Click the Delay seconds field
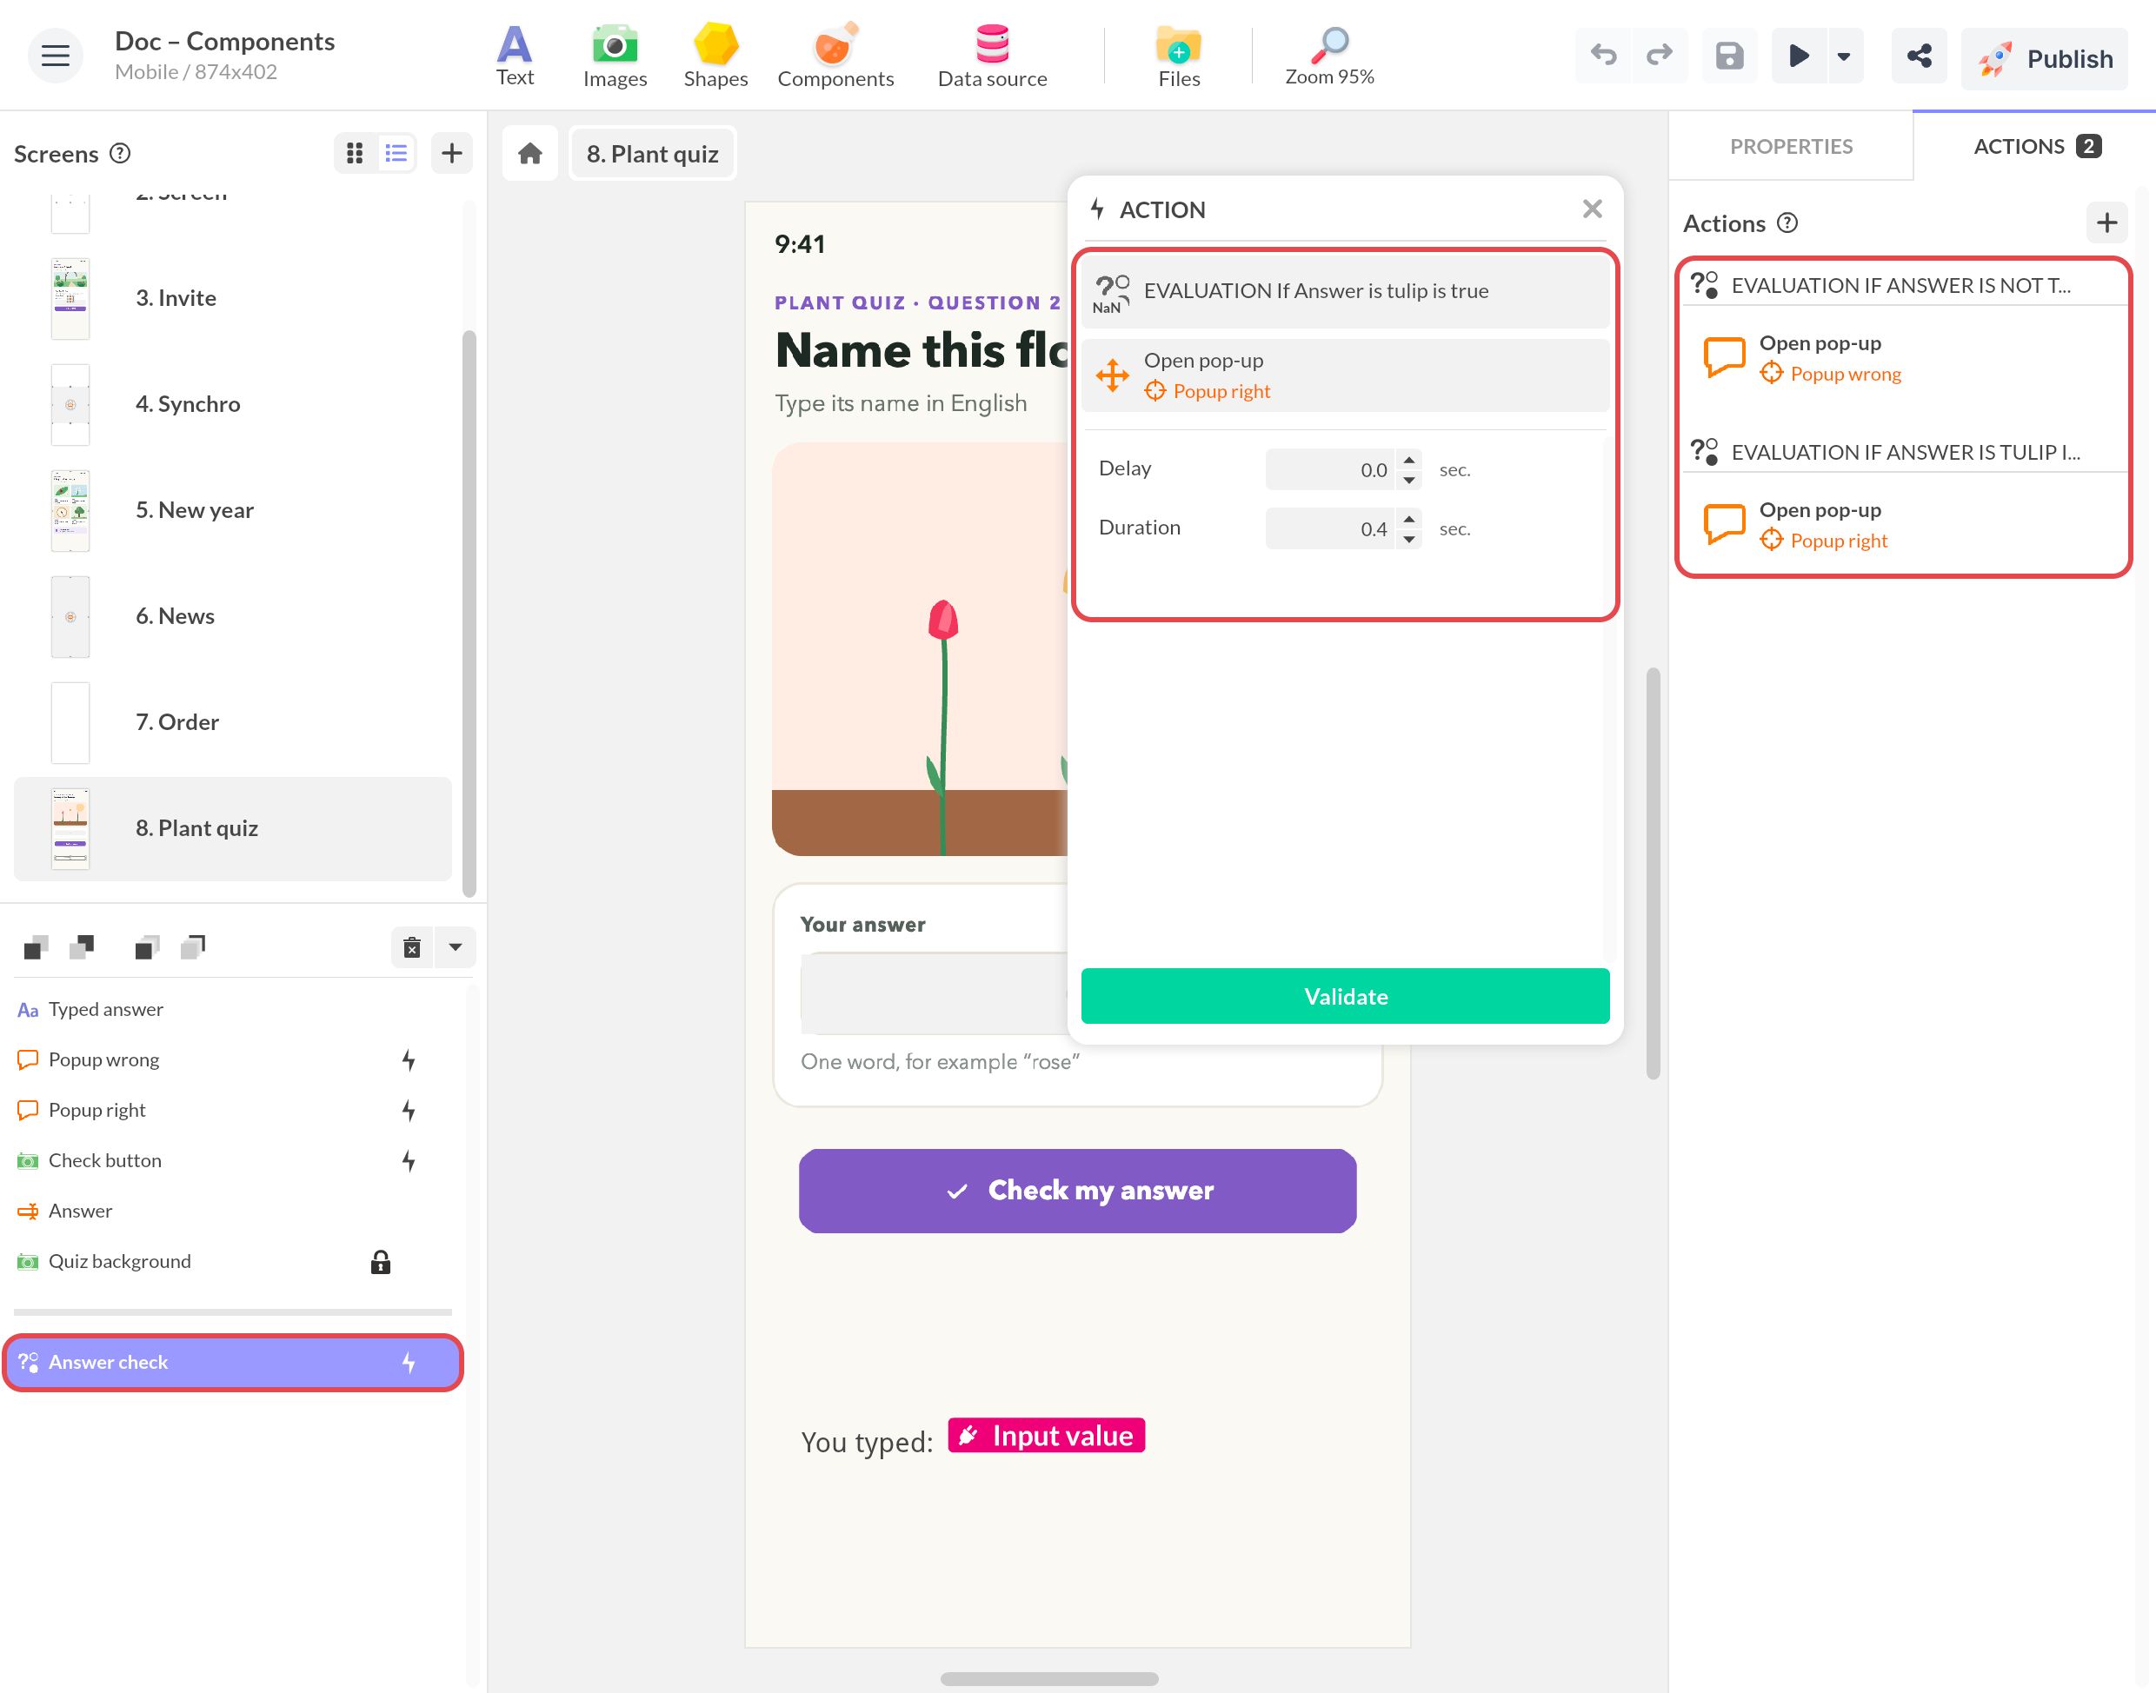Image resolution: width=2156 pixels, height=1693 pixels. [1330, 470]
